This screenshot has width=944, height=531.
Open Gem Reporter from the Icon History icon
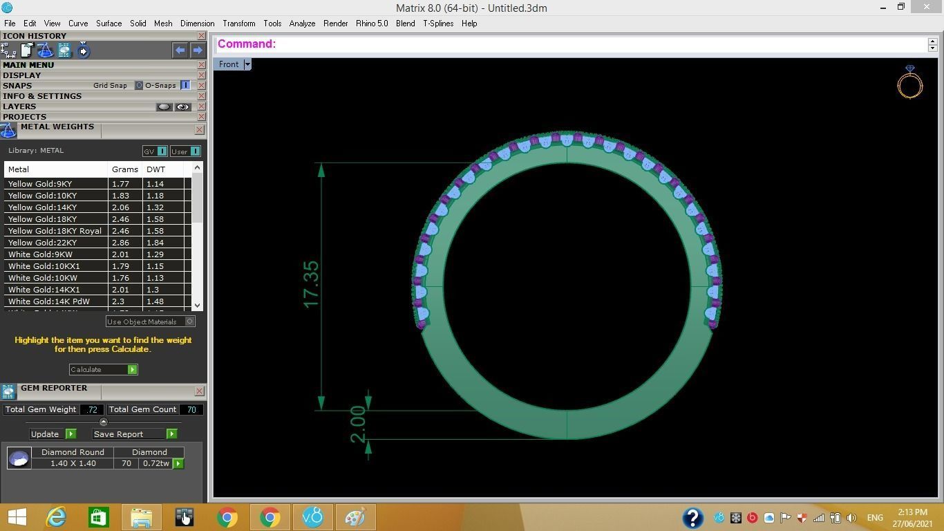click(64, 50)
